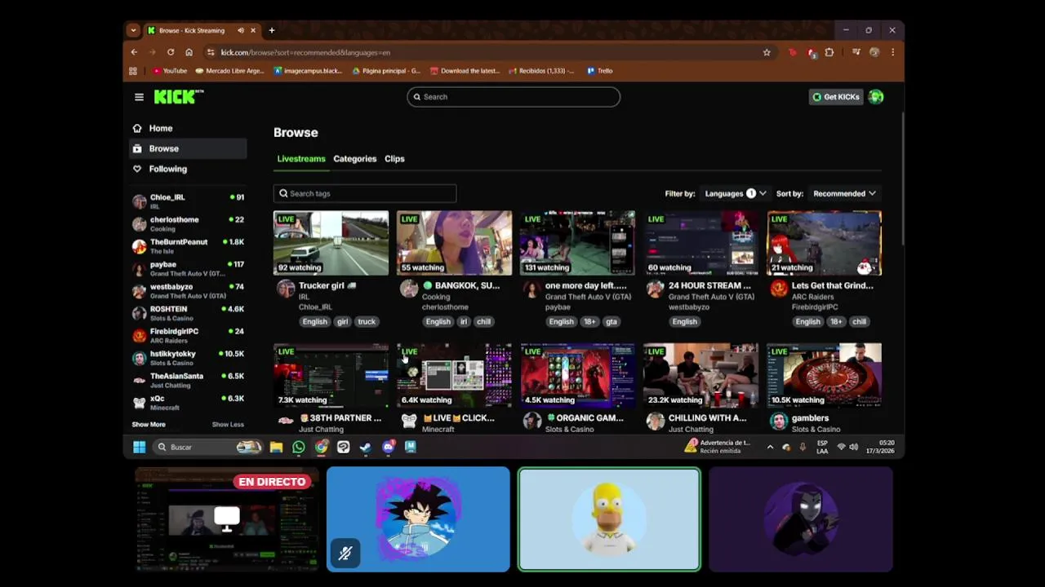Click xQc avatar in sidebar
Image resolution: width=1045 pixels, height=587 pixels.
[140, 402]
